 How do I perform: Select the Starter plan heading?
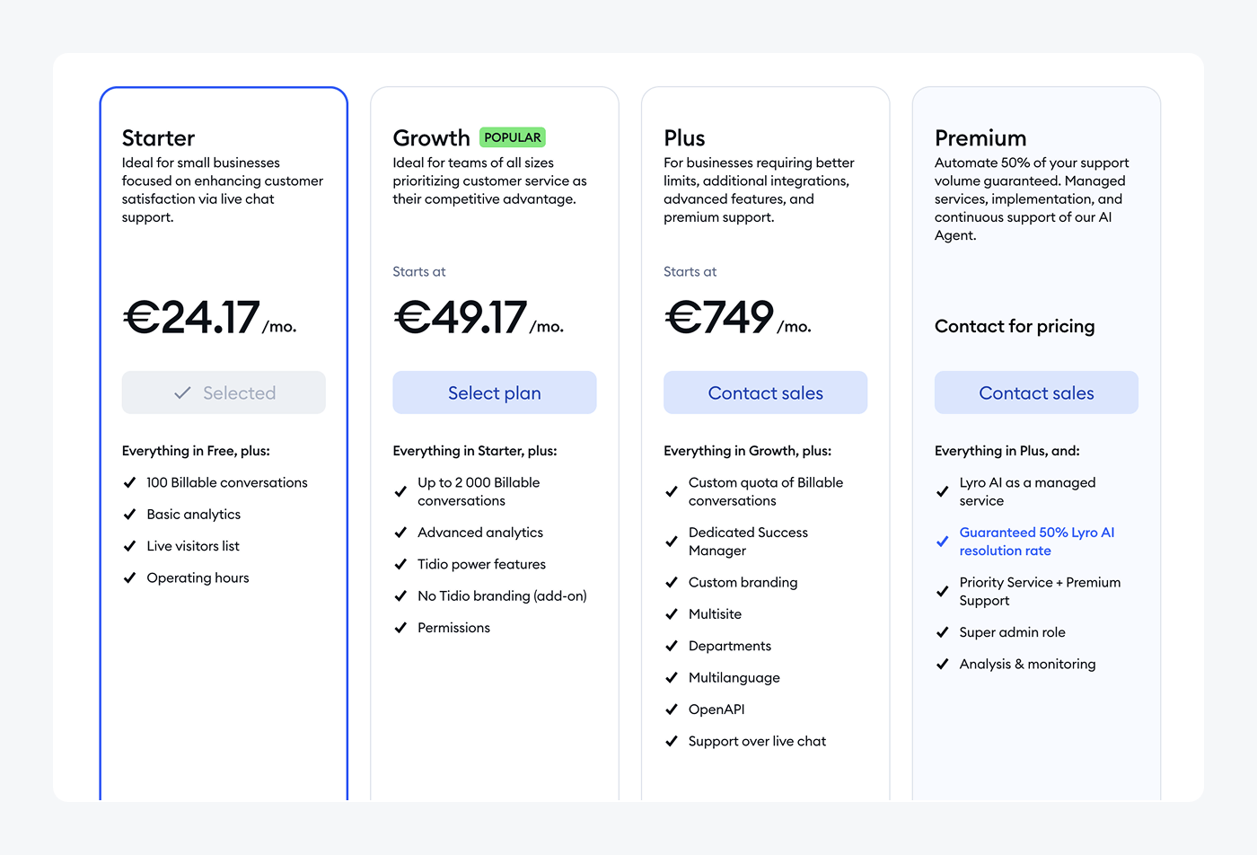(159, 138)
